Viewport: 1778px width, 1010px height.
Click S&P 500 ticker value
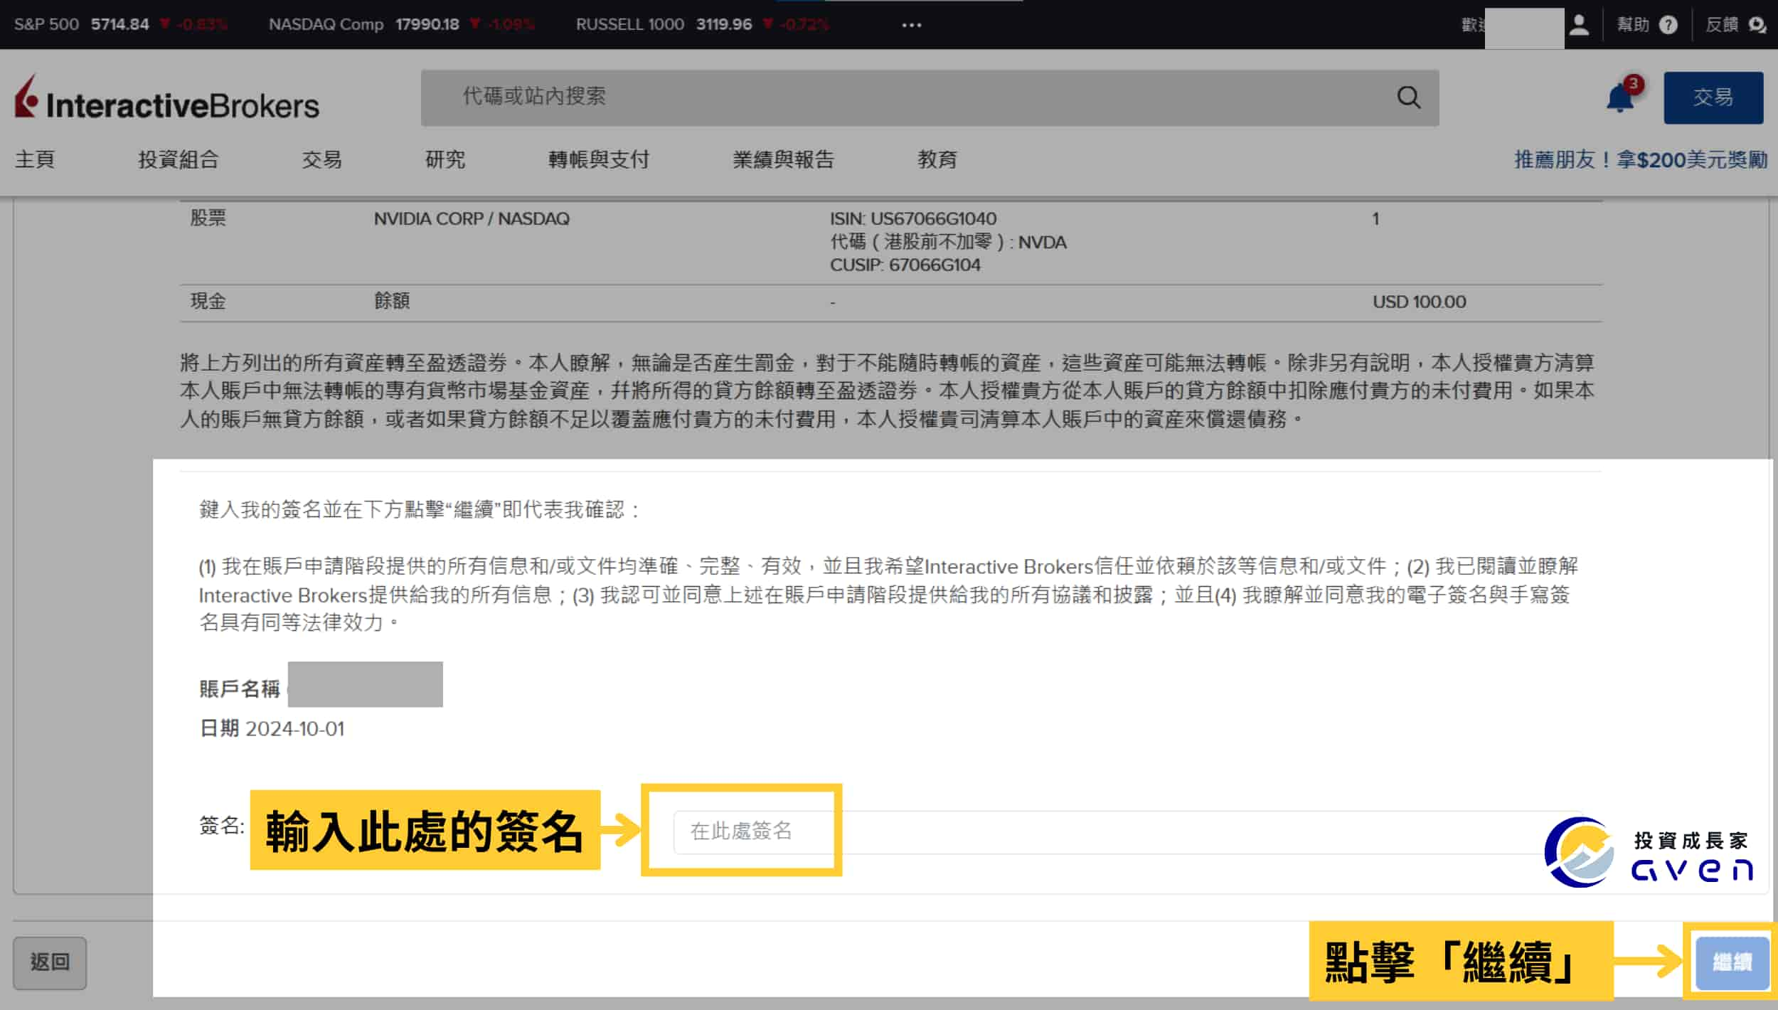119,24
